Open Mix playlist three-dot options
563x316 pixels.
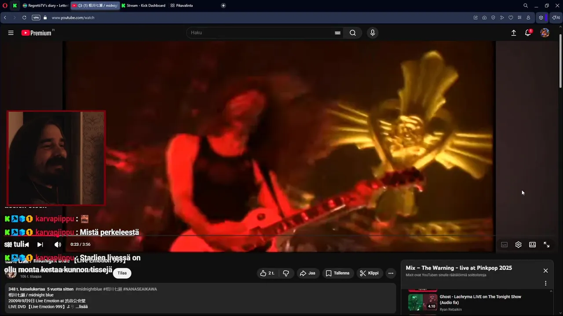(x=546, y=284)
